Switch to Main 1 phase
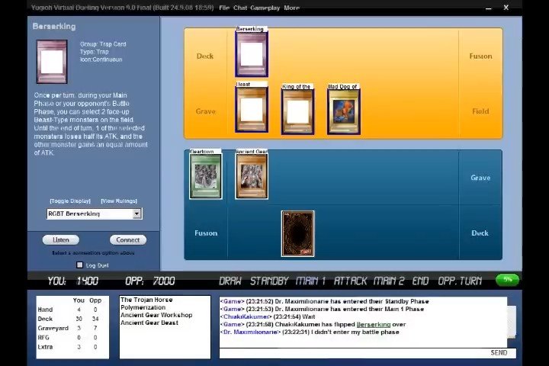The width and height of the screenshot is (549, 366). click(311, 281)
